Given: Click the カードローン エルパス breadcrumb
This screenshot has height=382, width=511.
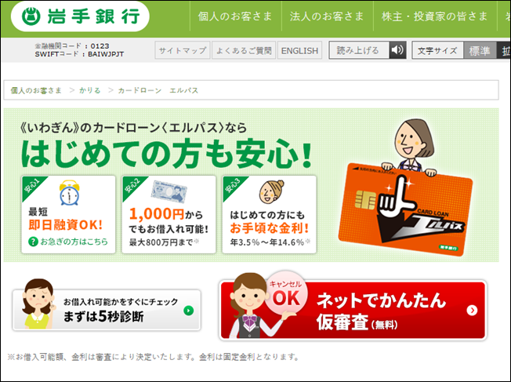Looking at the screenshot, I should click(x=158, y=90).
